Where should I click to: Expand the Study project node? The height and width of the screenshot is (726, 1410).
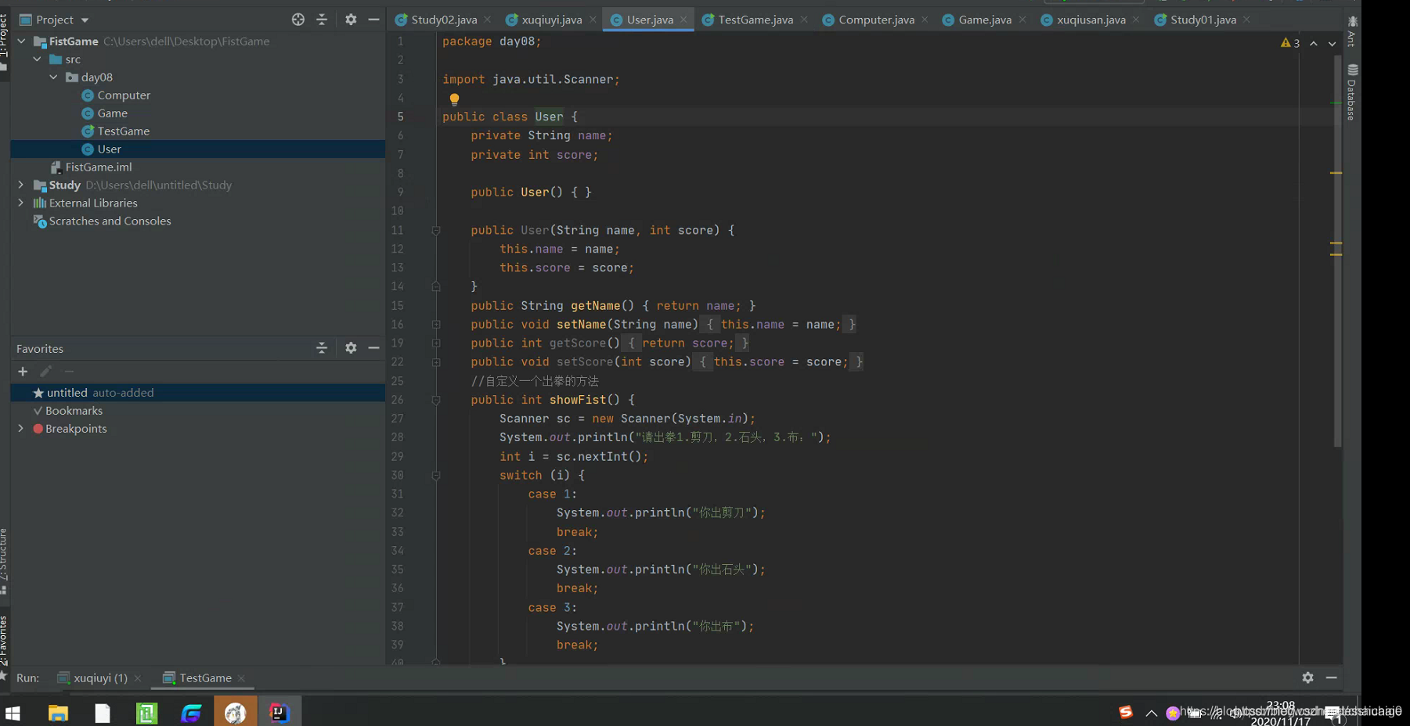(21, 185)
